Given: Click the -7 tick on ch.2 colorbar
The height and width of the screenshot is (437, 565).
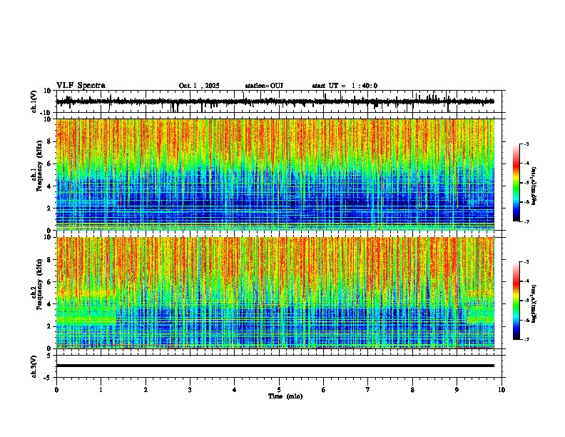Looking at the screenshot, I should tap(526, 339).
